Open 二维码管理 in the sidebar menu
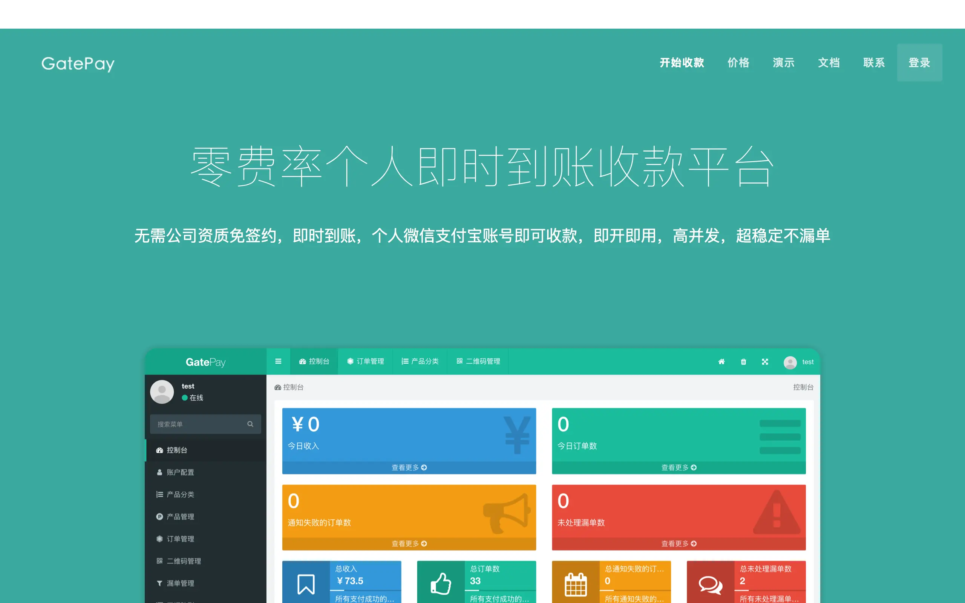The height and width of the screenshot is (603, 965). [205, 561]
